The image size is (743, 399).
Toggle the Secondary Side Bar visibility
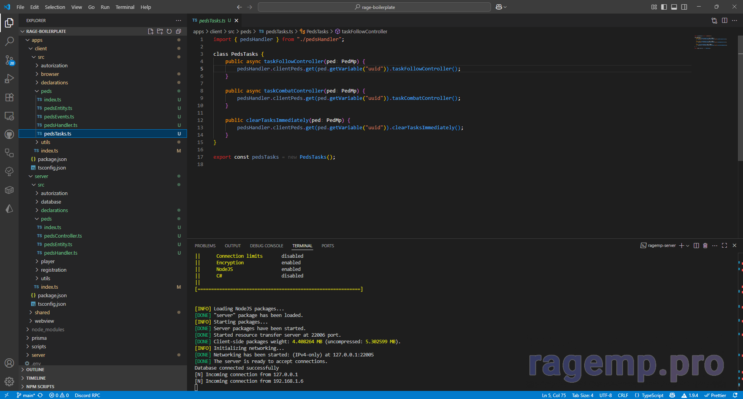684,7
